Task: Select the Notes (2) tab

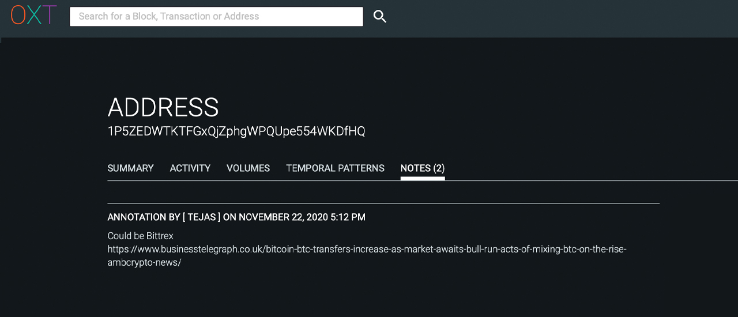Action: [422, 168]
